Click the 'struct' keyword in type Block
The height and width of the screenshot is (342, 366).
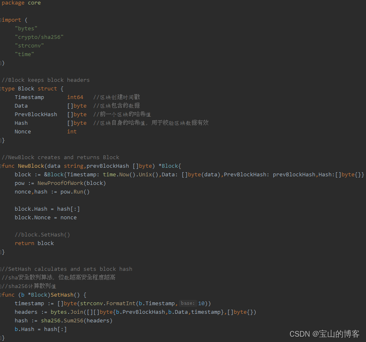[47, 89]
